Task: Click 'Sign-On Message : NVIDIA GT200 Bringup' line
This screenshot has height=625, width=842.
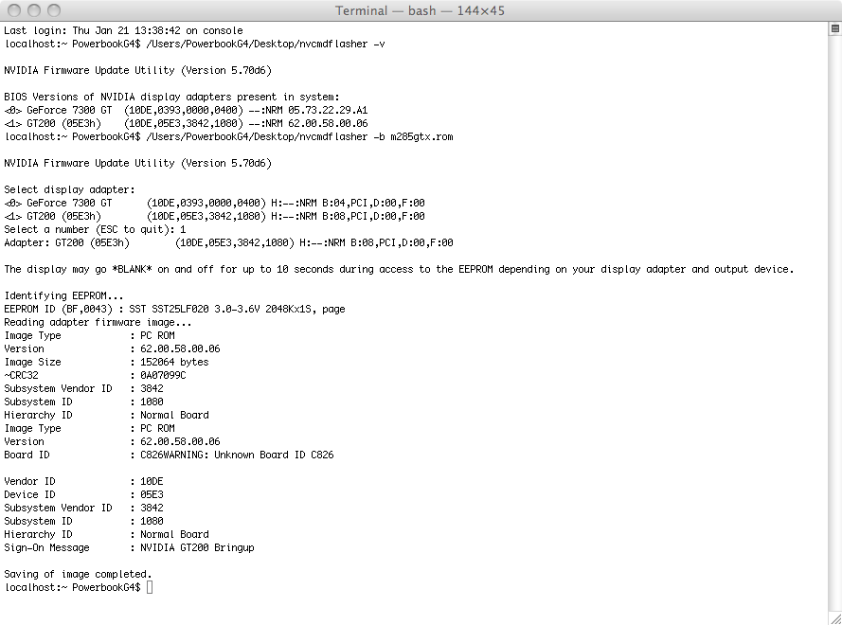Action: [x=130, y=548]
